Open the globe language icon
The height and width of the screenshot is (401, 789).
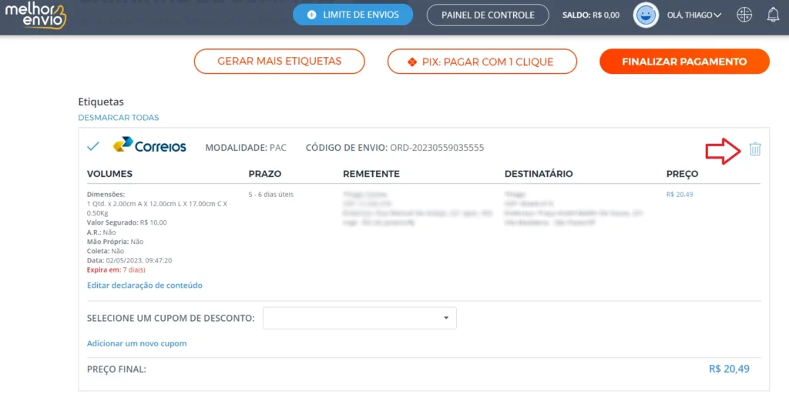744,15
